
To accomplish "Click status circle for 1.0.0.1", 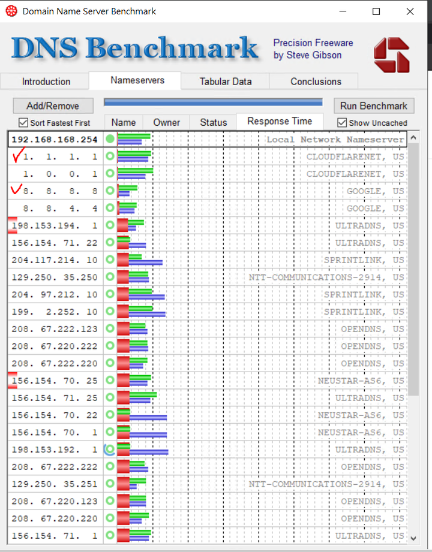I will coord(110,173).
